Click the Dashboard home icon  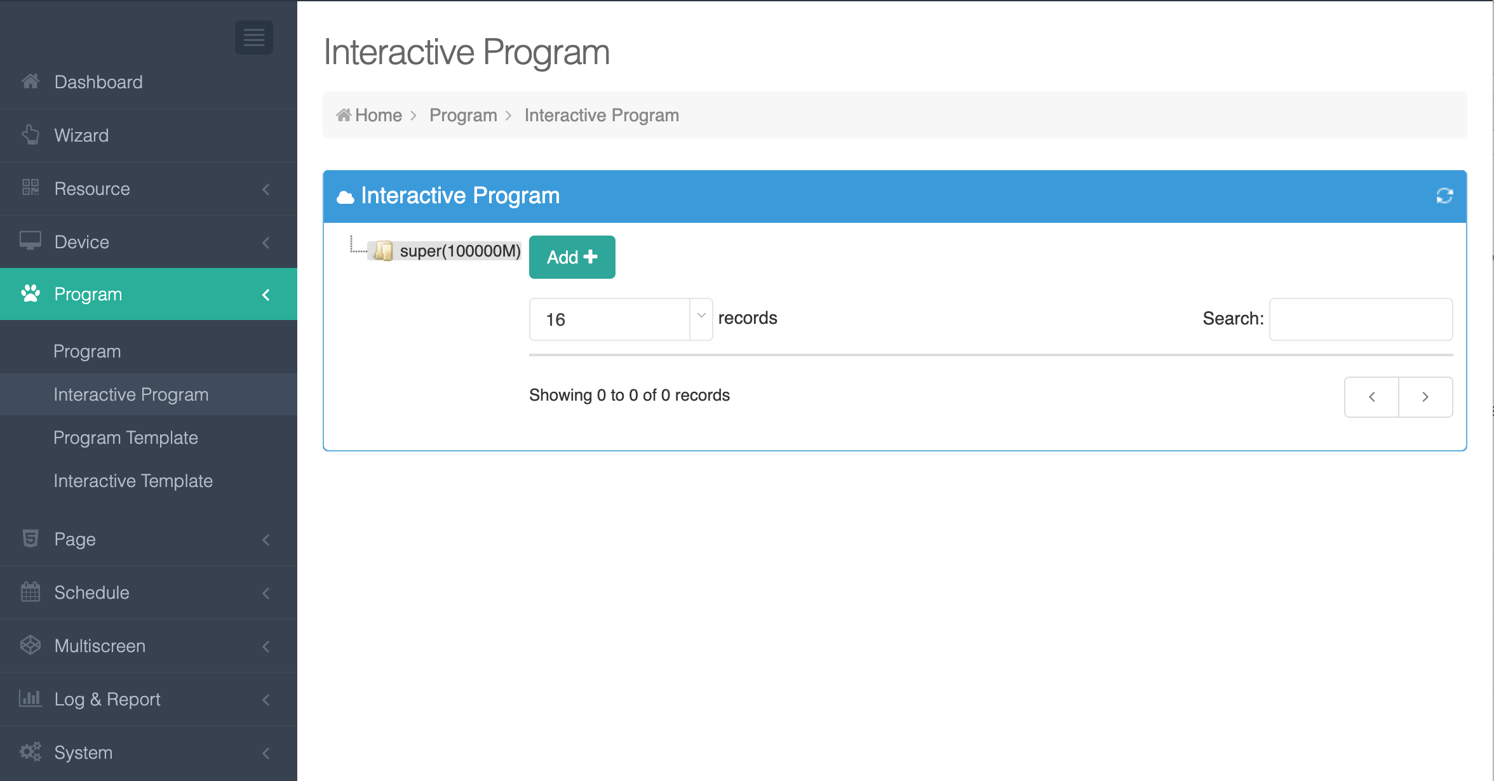pos(30,81)
